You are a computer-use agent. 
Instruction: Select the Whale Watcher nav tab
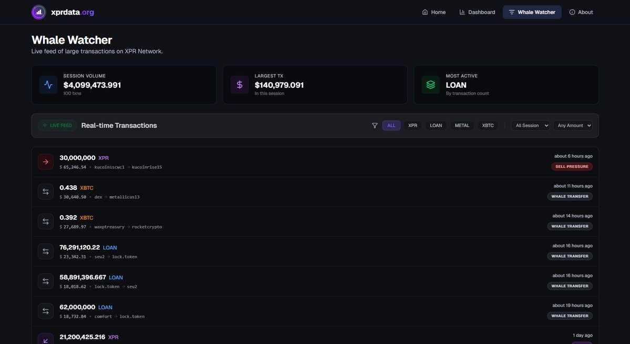coord(532,12)
